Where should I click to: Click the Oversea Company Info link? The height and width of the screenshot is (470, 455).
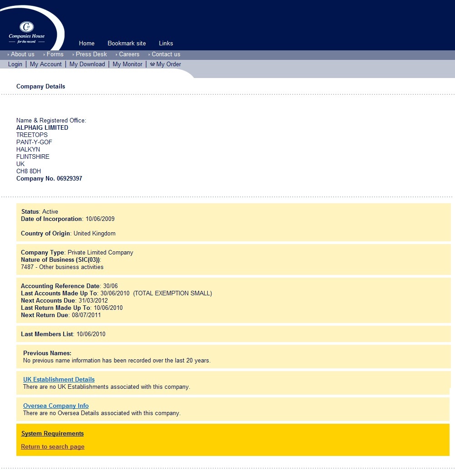click(55, 406)
